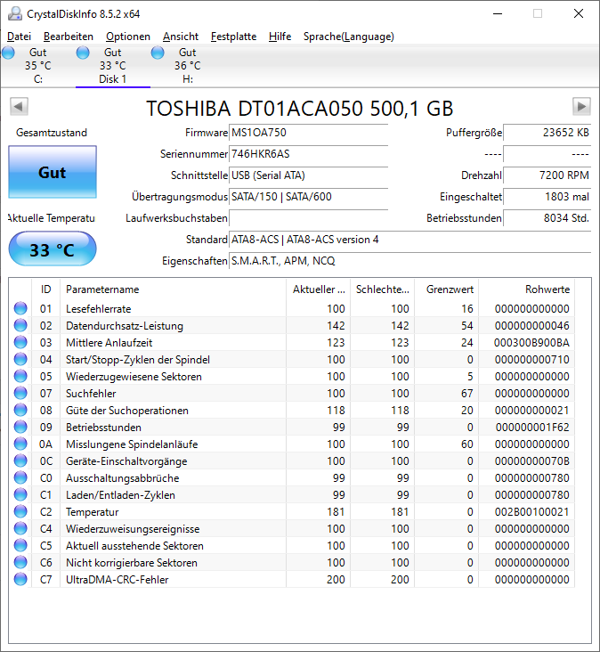Click the Wiederzugewiesene Sektoren parameter name
This screenshot has width=600, height=652.
tap(134, 376)
